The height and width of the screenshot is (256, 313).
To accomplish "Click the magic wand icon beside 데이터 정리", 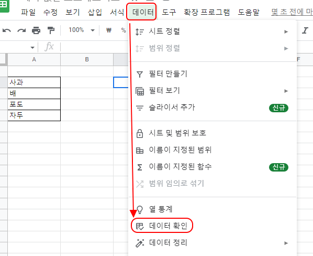I will pos(140,243).
